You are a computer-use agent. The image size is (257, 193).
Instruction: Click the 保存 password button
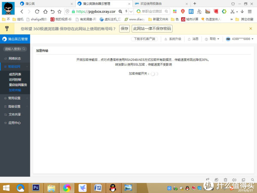tap(124, 29)
